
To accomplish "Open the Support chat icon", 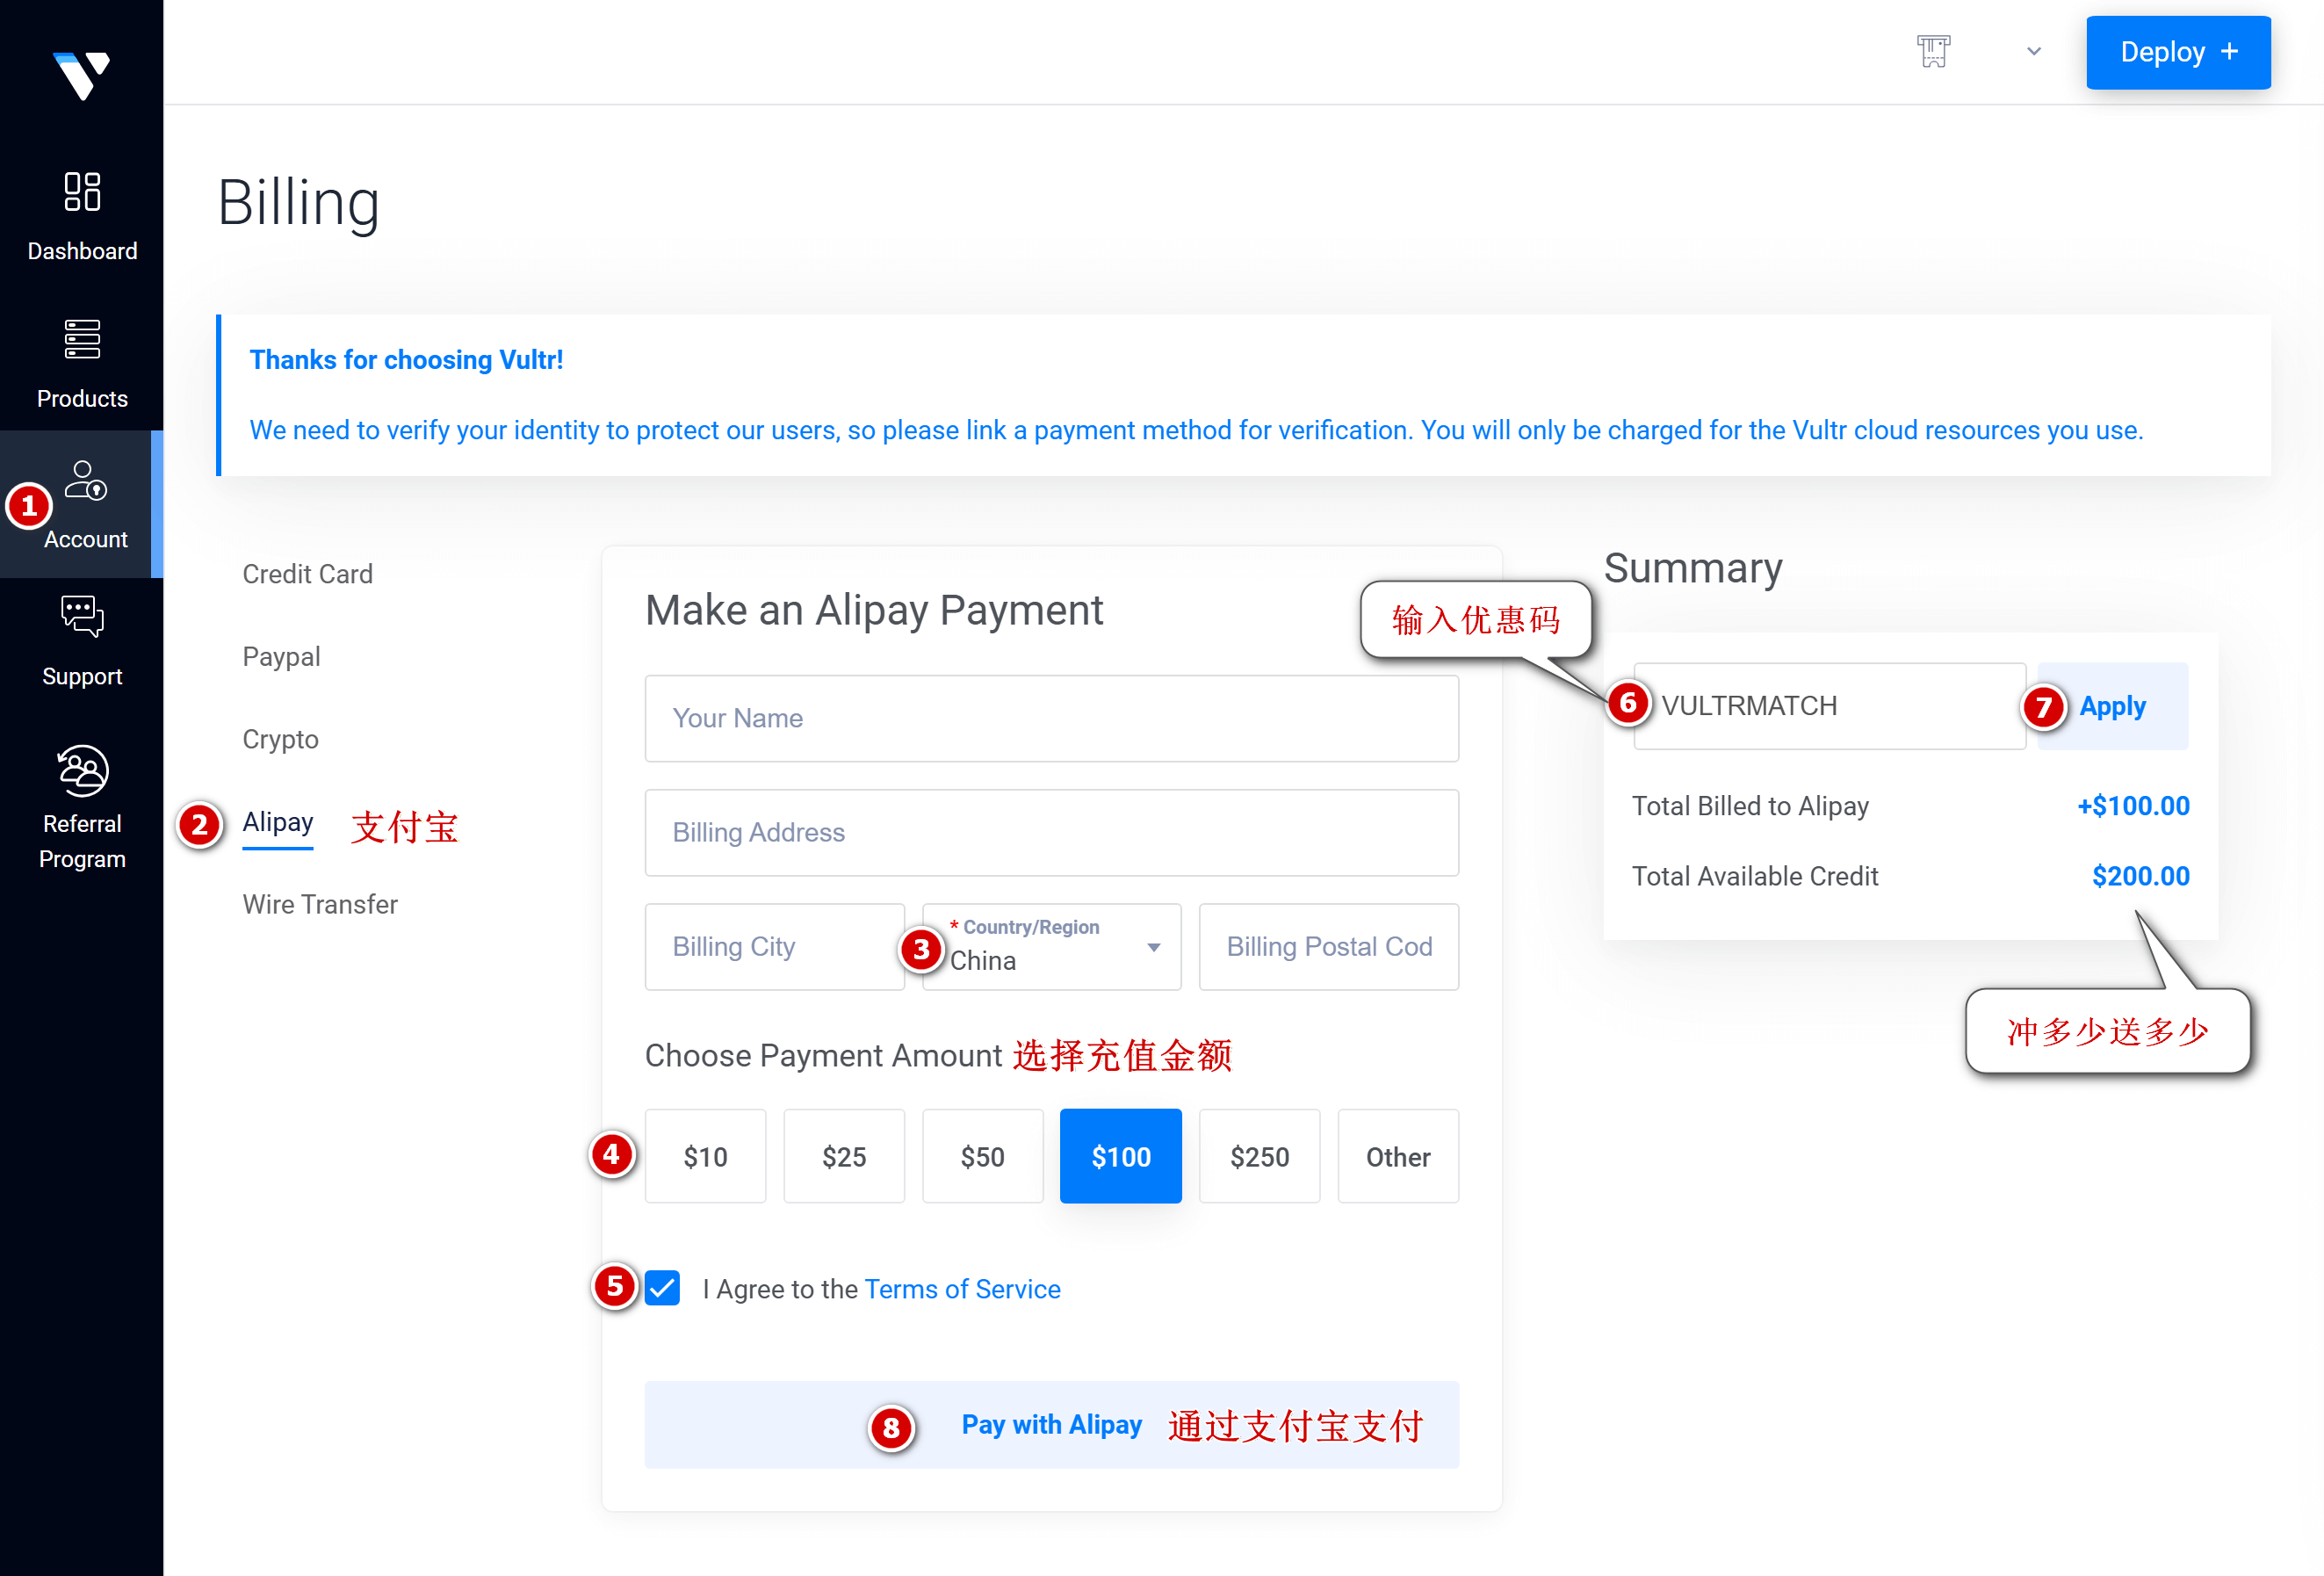I will point(82,617).
